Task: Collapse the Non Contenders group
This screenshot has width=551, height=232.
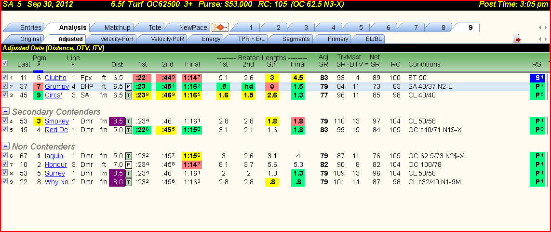Action: click(x=5, y=146)
